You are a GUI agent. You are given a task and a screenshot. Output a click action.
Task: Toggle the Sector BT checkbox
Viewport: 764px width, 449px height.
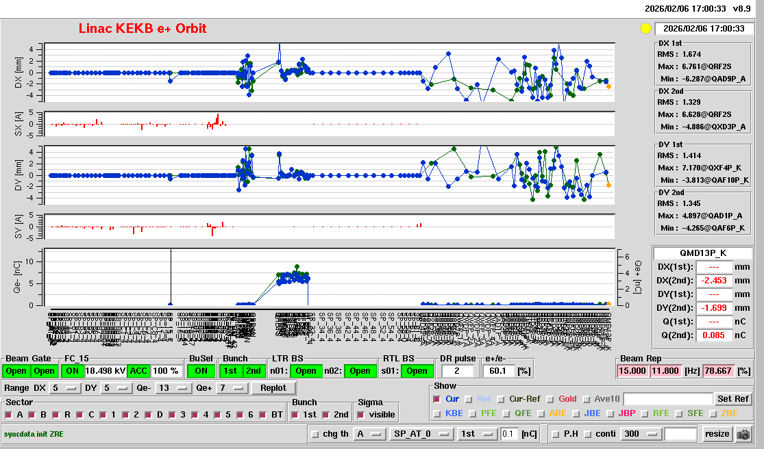click(x=267, y=415)
